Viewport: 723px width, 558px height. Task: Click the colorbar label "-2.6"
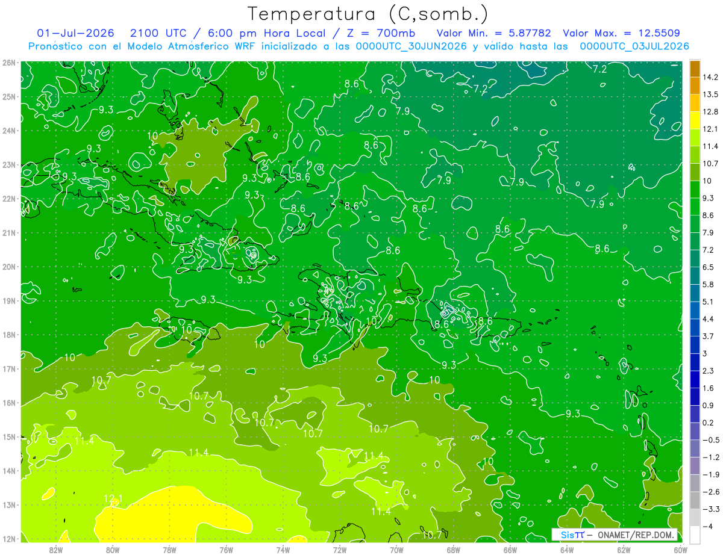point(711,491)
